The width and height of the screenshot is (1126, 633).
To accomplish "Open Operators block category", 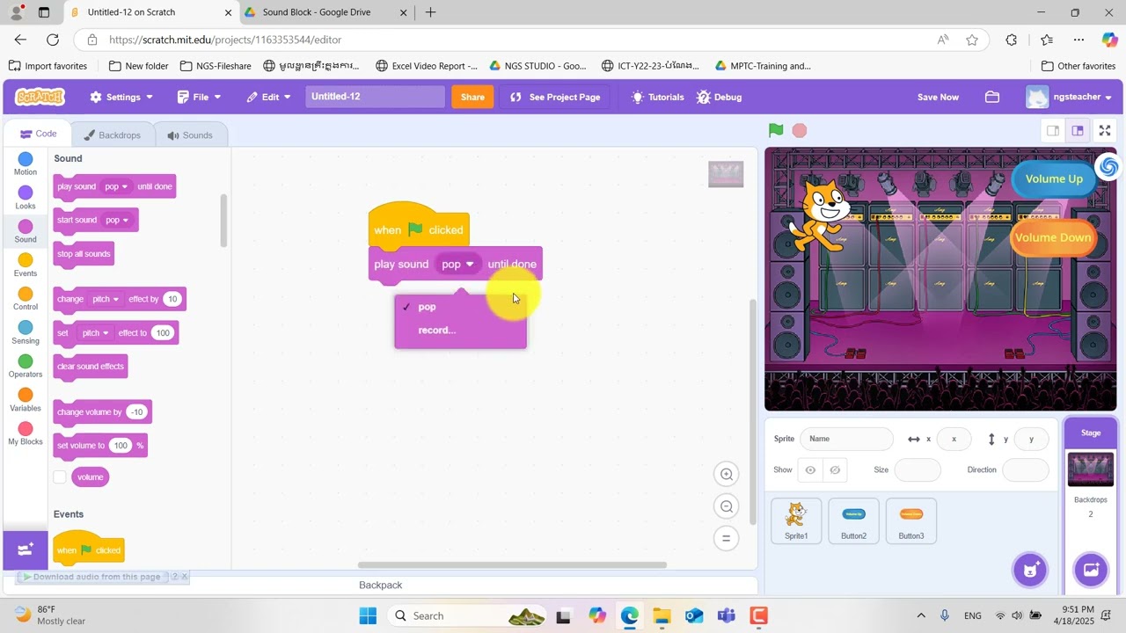I will [26, 366].
